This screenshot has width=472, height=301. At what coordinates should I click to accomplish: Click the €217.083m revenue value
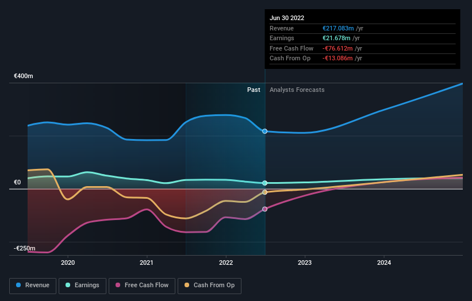[338, 28]
